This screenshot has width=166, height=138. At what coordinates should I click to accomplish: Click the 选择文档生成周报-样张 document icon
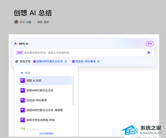(x=23, y=120)
